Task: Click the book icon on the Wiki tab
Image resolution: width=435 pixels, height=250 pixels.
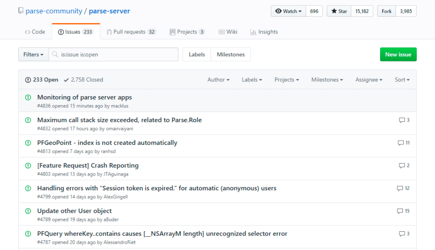Action: [221, 32]
